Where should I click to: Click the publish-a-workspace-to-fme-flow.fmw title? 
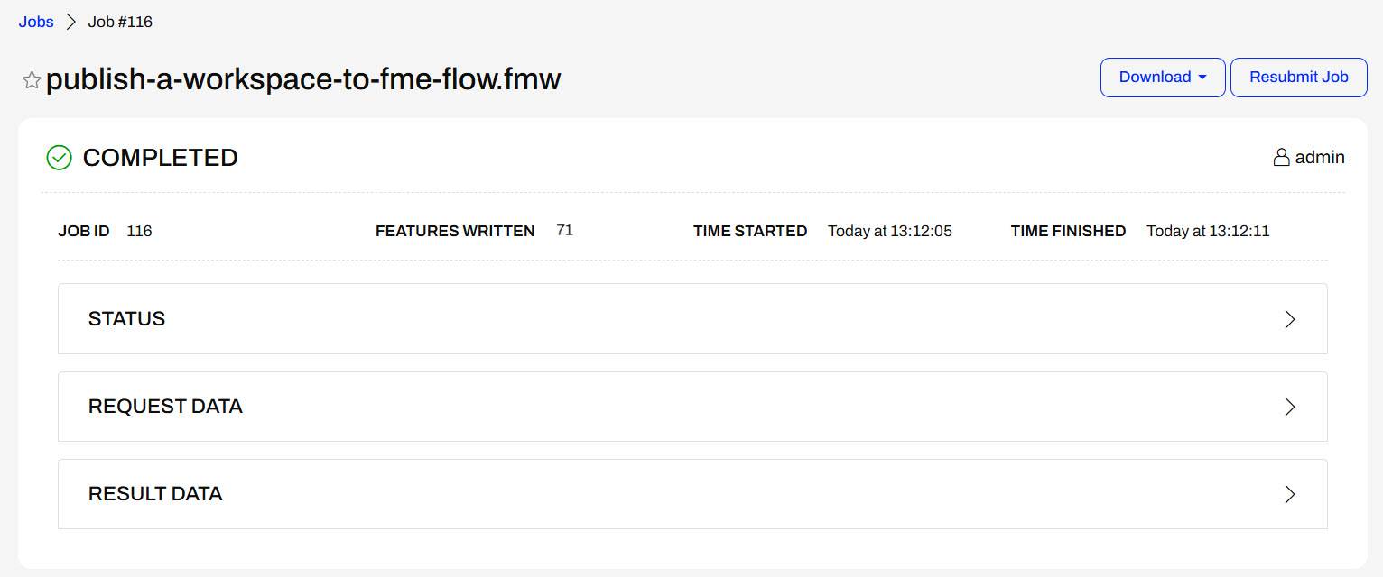click(x=303, y=80)
